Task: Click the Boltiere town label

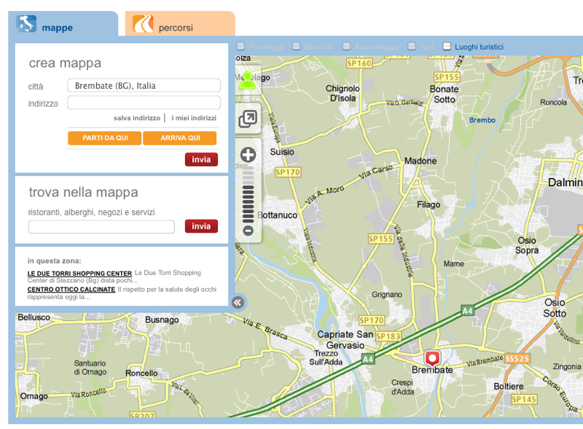Action: coord(508,386)
